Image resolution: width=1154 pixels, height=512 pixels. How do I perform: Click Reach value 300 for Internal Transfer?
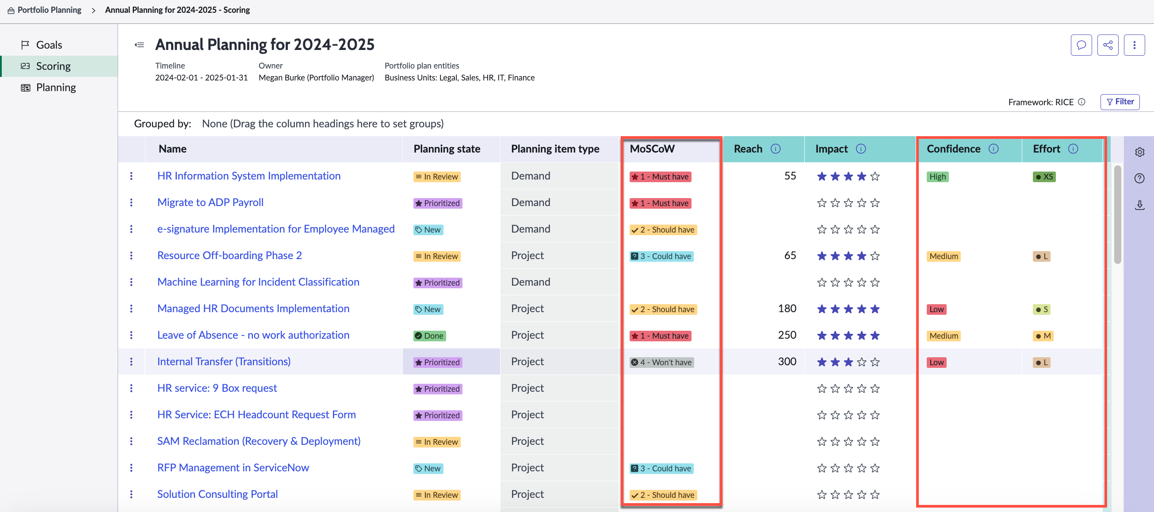pyautogui.click(x=787, y=362)
